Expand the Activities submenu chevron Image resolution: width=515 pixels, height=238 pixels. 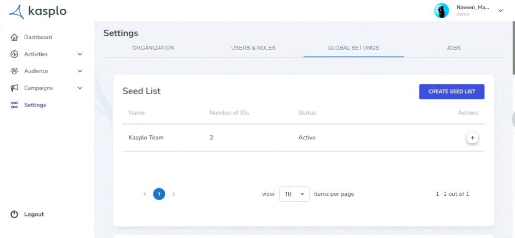pos(80,54)
